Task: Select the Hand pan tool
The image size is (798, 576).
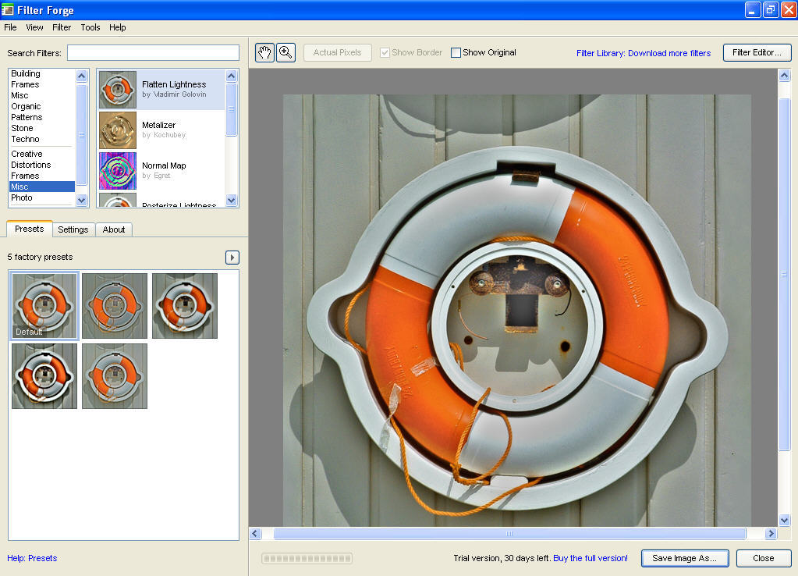Action: click(264, 52)
